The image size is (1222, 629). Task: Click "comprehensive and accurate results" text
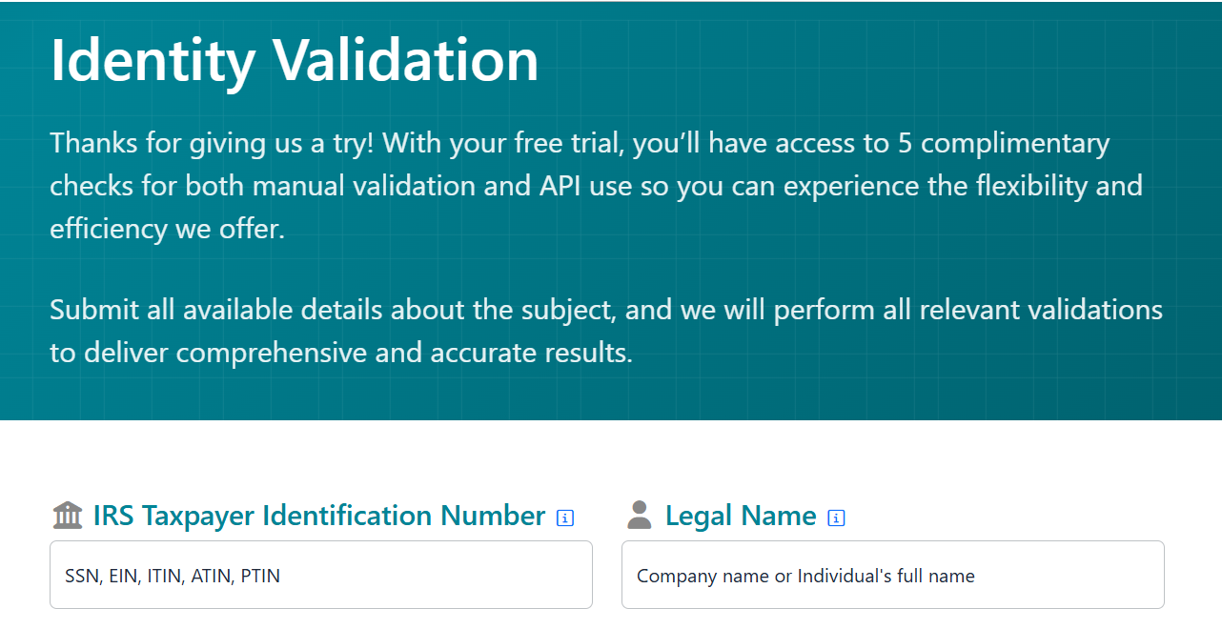(x=402, y=353)
